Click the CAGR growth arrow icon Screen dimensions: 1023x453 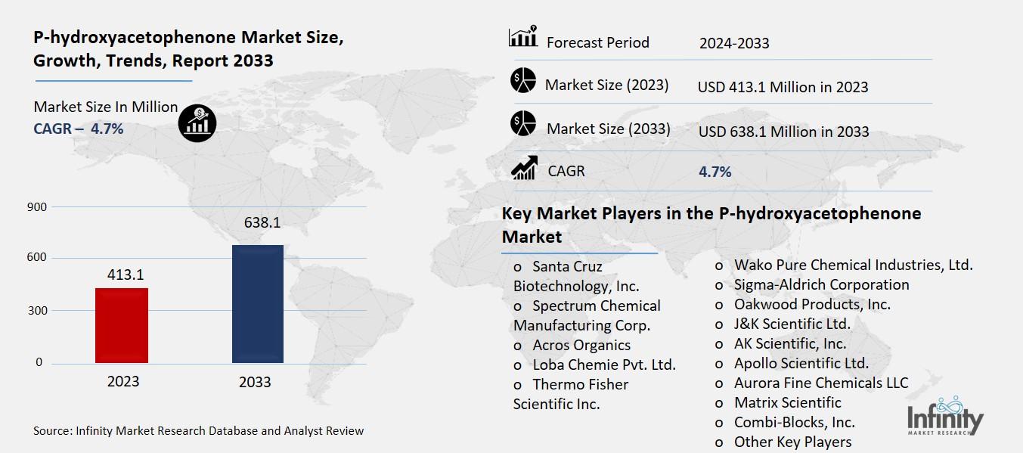523,167
